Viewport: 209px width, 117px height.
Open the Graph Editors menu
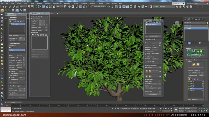click(57, 4)
